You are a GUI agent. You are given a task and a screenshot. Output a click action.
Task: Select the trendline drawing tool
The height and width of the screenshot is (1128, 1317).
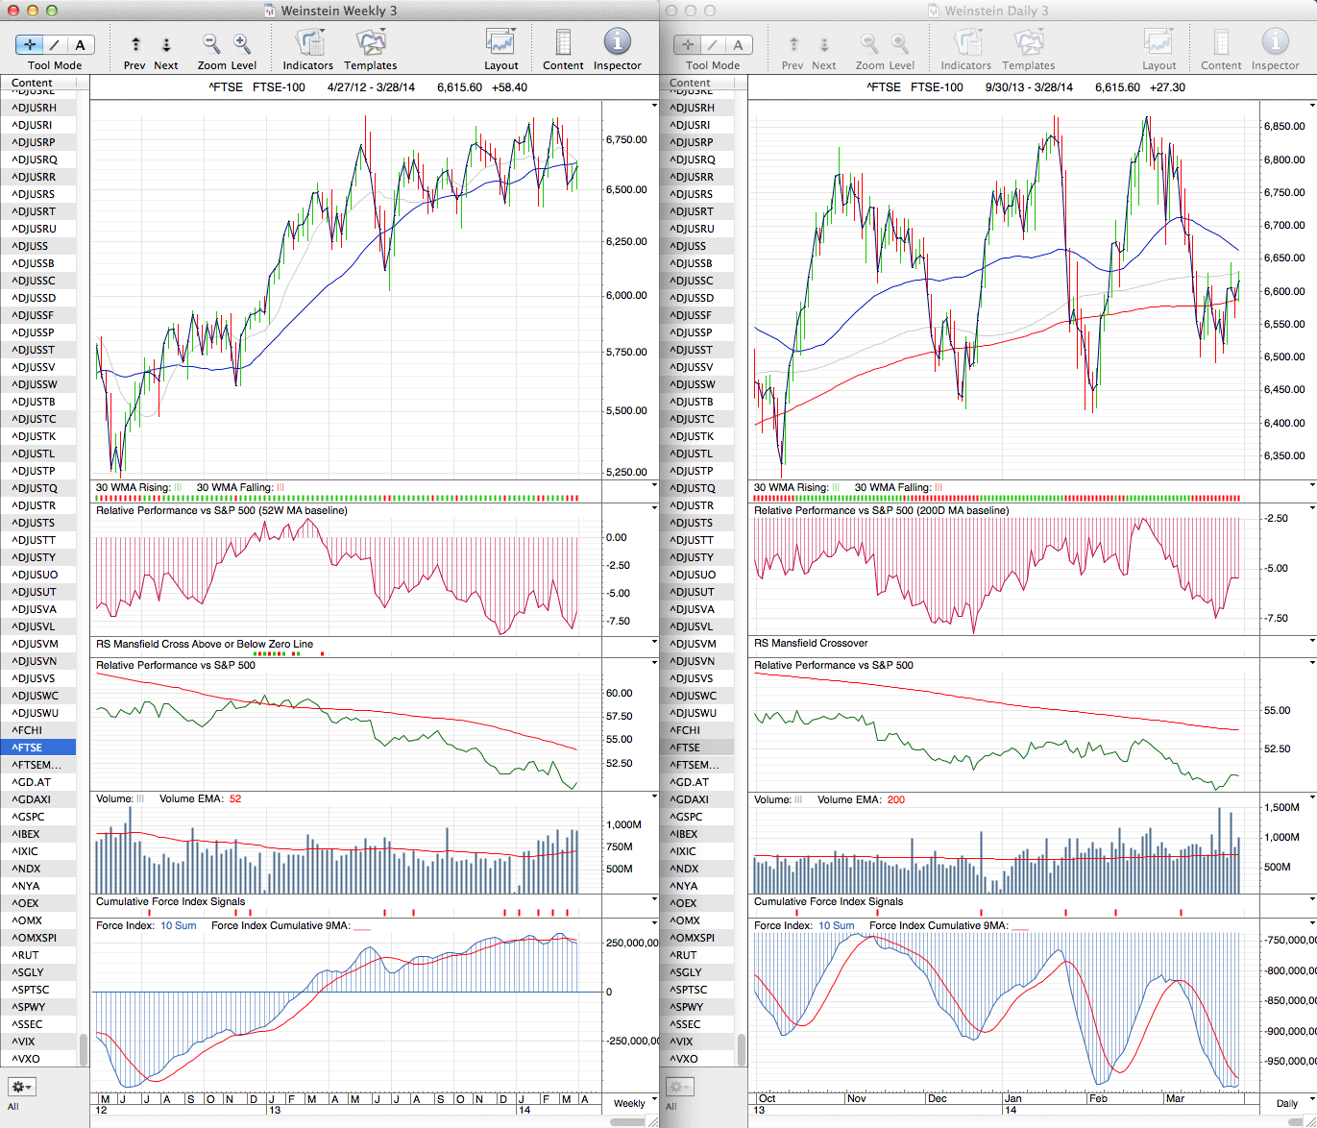(55, 44)
